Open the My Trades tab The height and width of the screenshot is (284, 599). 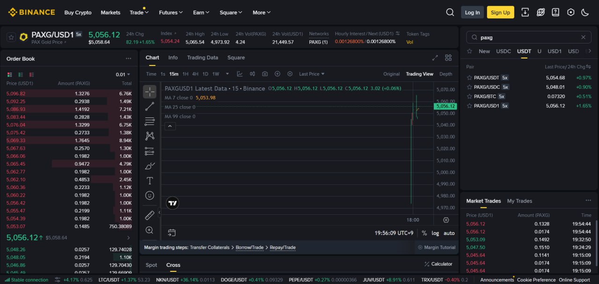tap(519, 201)
